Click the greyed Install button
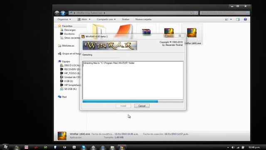 point(123,106)
